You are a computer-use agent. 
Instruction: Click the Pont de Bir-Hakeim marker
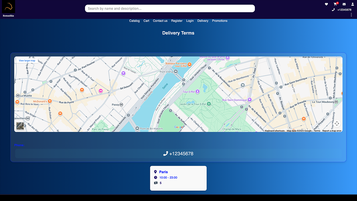pos(137,128)
